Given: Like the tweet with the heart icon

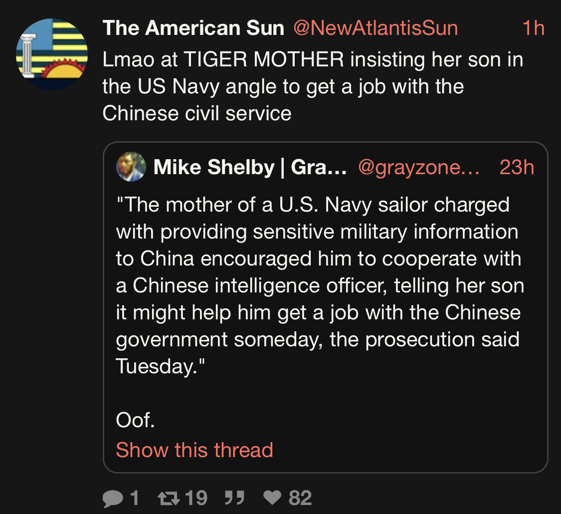Looking at the screenshot, I should (x=272, y=498).
